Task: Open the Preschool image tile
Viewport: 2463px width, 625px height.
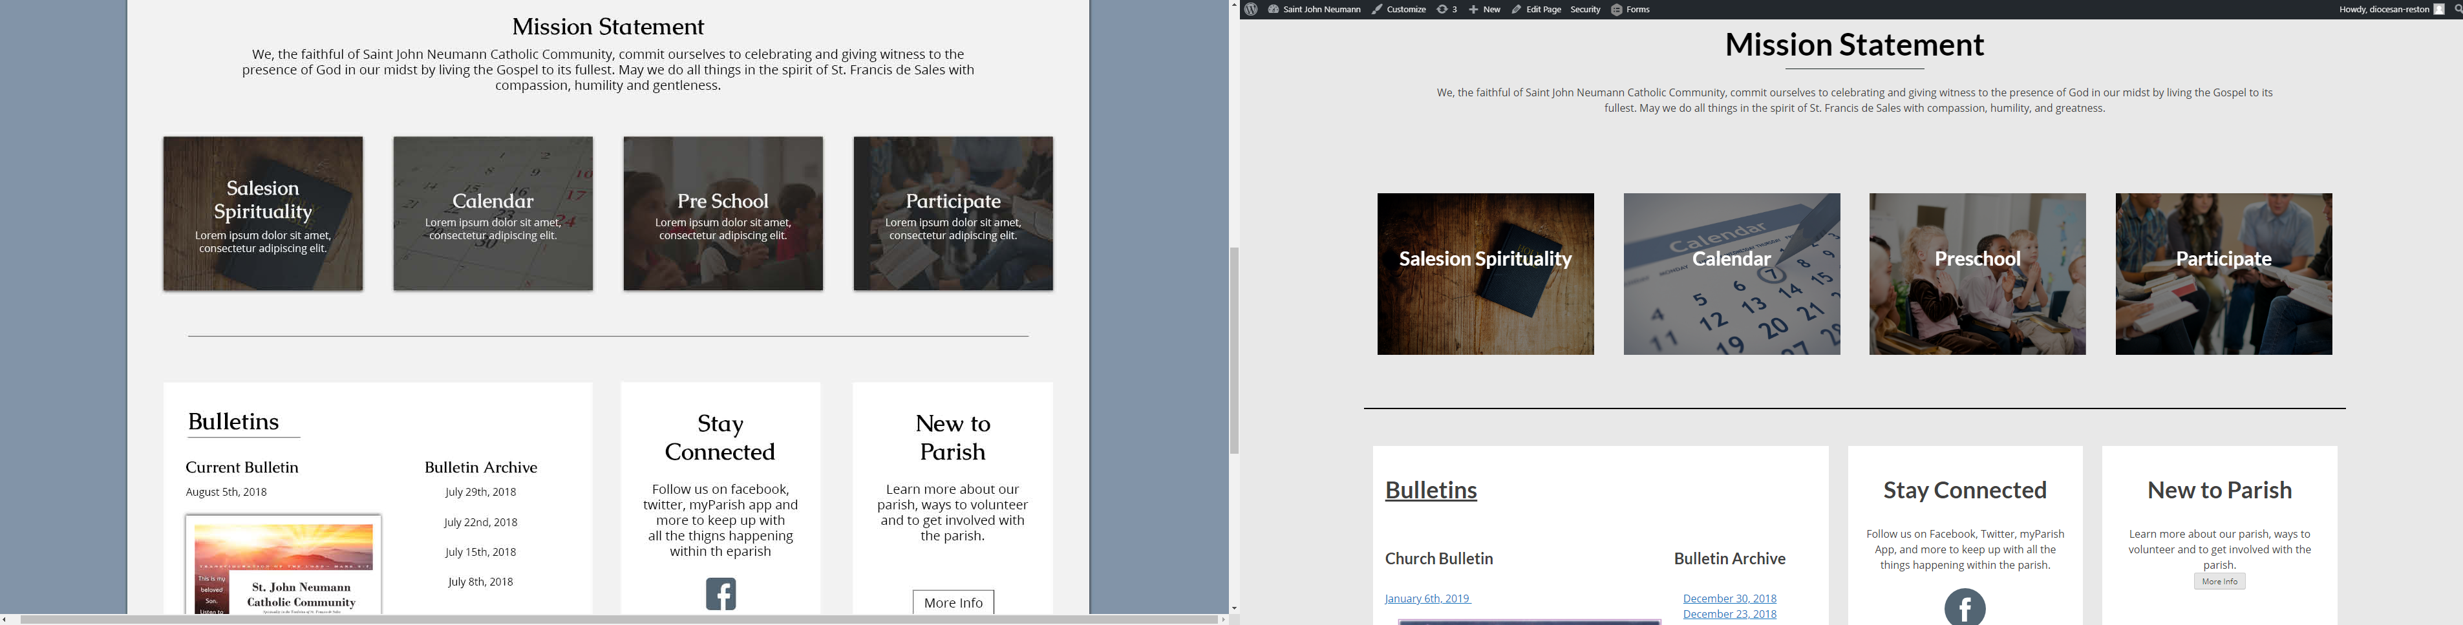Action: pos(1978,274)
